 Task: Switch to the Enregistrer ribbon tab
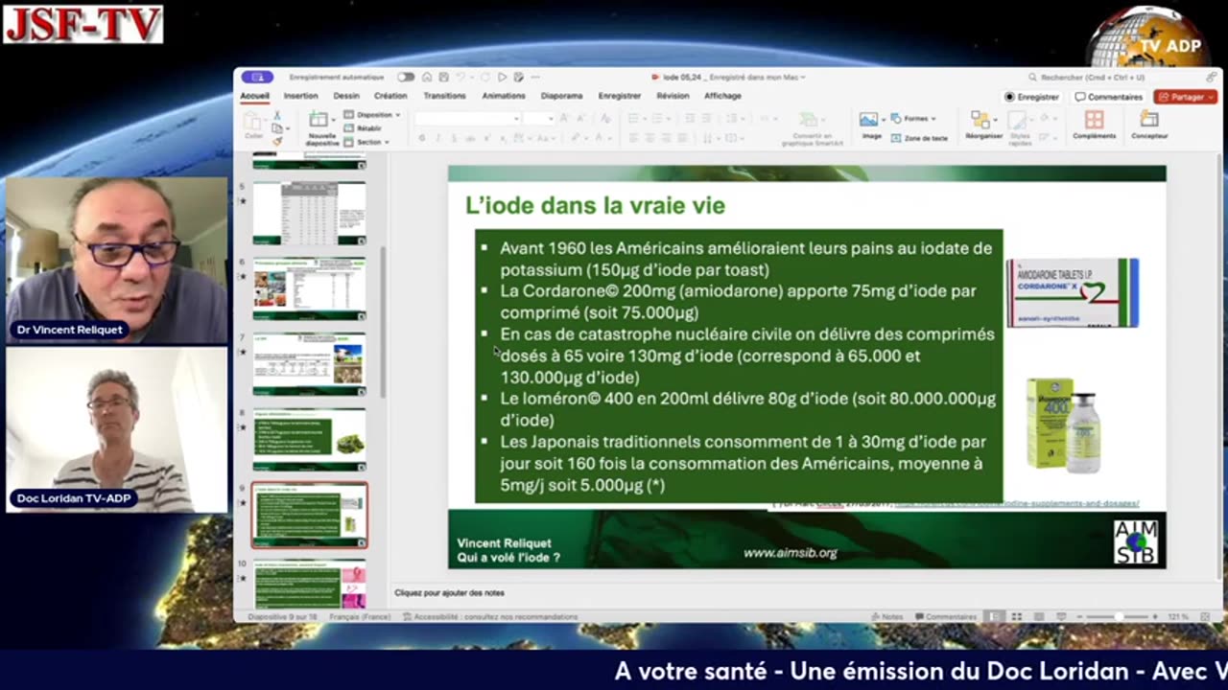tap(620, 96)
